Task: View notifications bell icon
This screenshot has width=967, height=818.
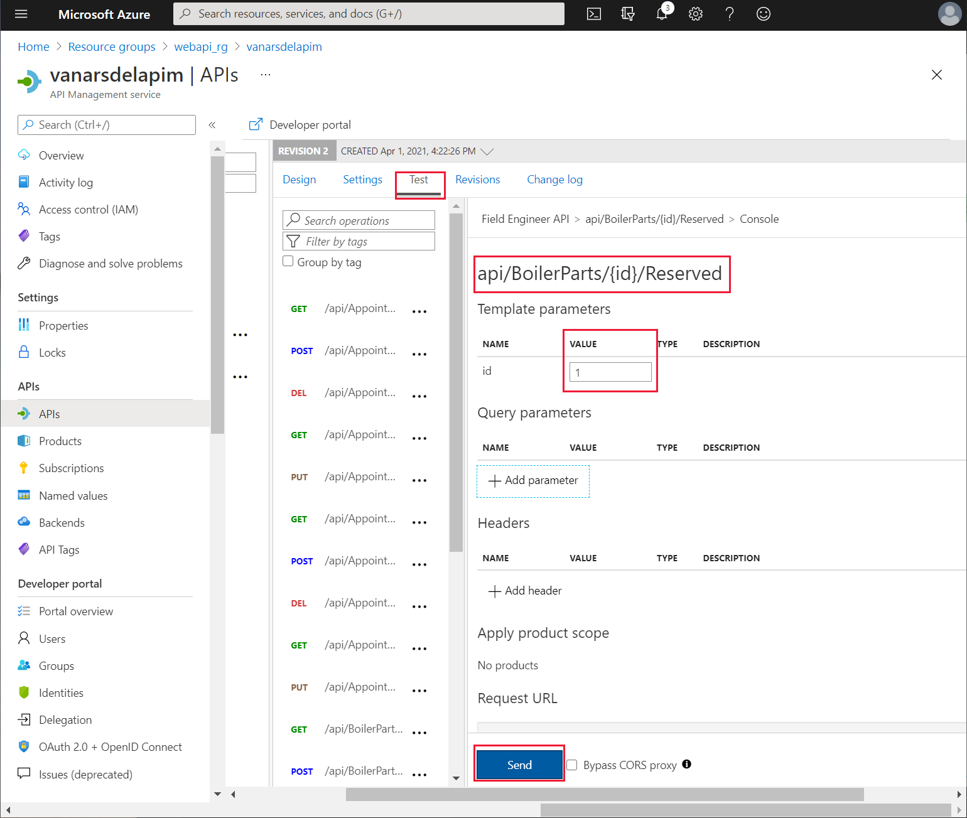Action: (662, 14)
